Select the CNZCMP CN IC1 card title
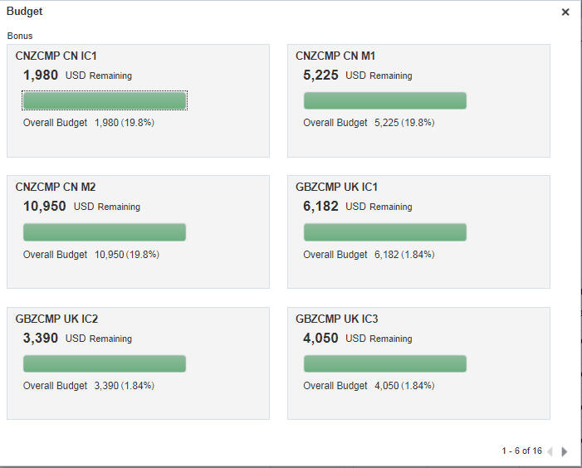The height and width of the screenshot is (468, 582). tap(56, 56)
